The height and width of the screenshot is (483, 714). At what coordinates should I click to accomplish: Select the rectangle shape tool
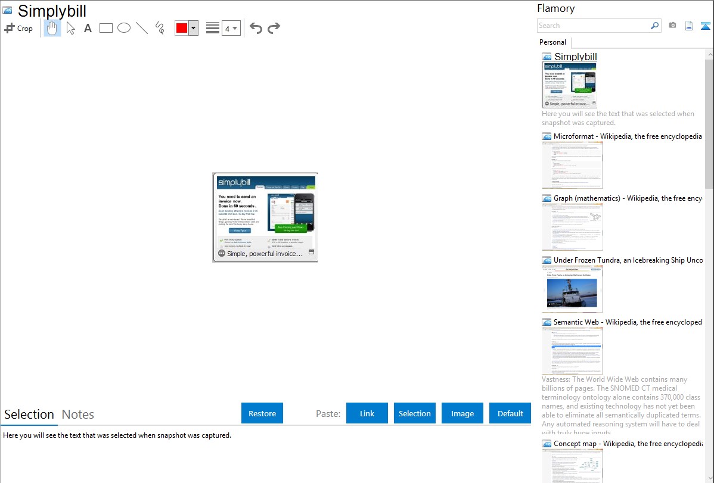coord(105,28)
